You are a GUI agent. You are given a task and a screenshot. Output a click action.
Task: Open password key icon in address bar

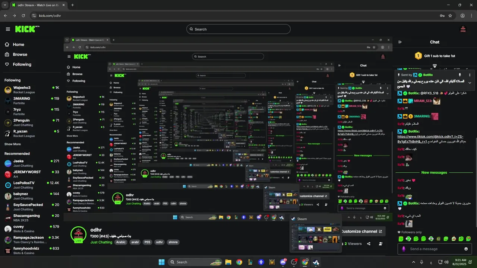point(442,16)
